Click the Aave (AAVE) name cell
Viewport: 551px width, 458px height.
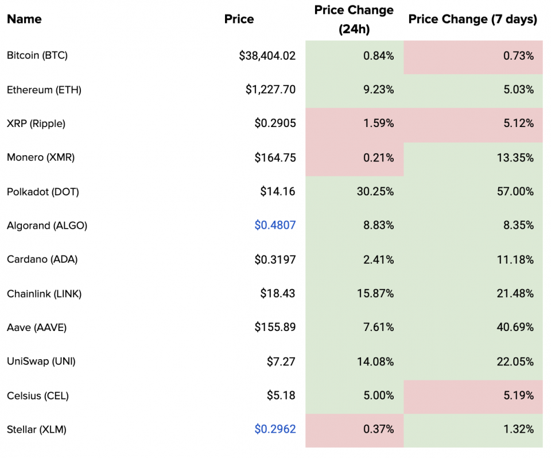click(x=37, y=328)
